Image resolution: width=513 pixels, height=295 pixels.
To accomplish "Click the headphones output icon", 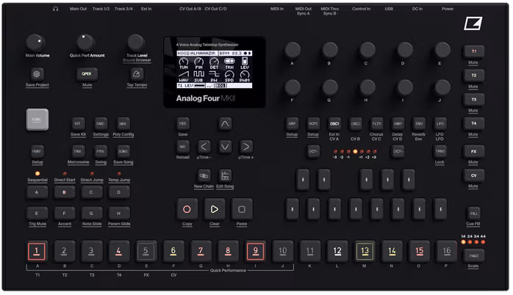I will [56, 9].
